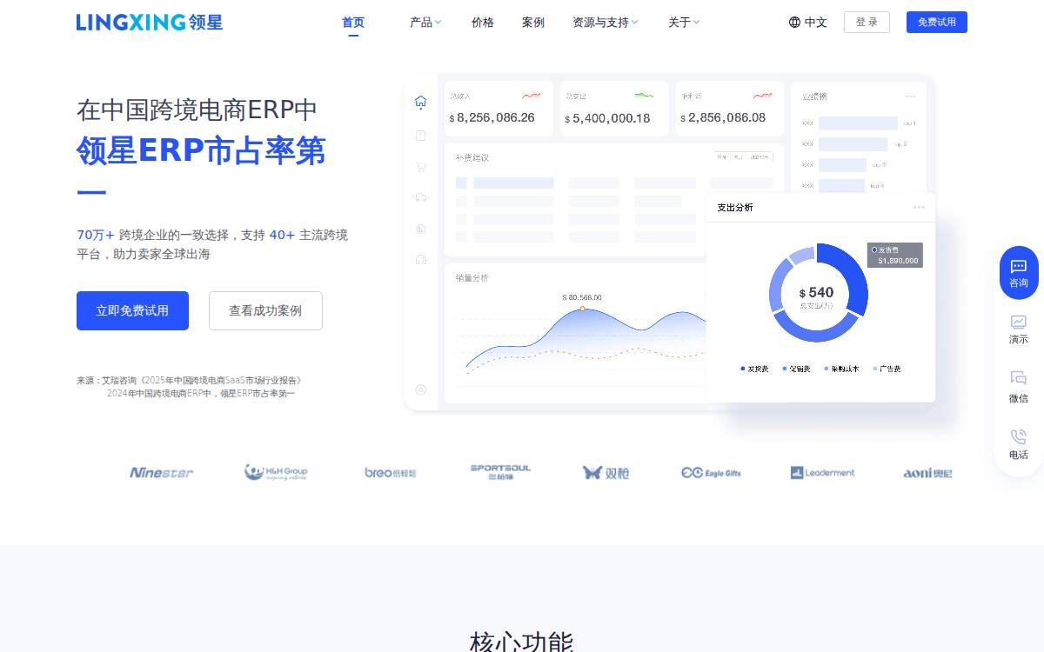1044x652 pixels.
Task: Open the 首页 home tab
Action: pyautogui.click(x=353, y=23)
